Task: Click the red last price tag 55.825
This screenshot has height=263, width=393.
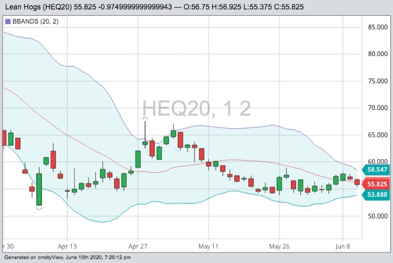Action: (x=377, y=184)
